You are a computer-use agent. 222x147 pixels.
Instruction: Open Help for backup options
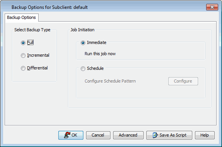pos(205,135)
